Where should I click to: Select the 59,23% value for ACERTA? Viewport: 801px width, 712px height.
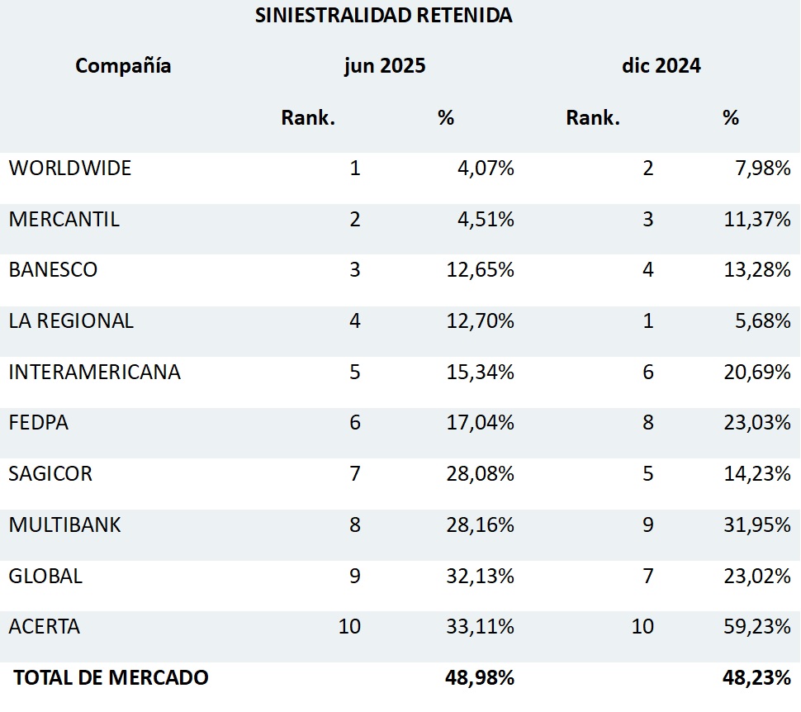coord(756,627)
